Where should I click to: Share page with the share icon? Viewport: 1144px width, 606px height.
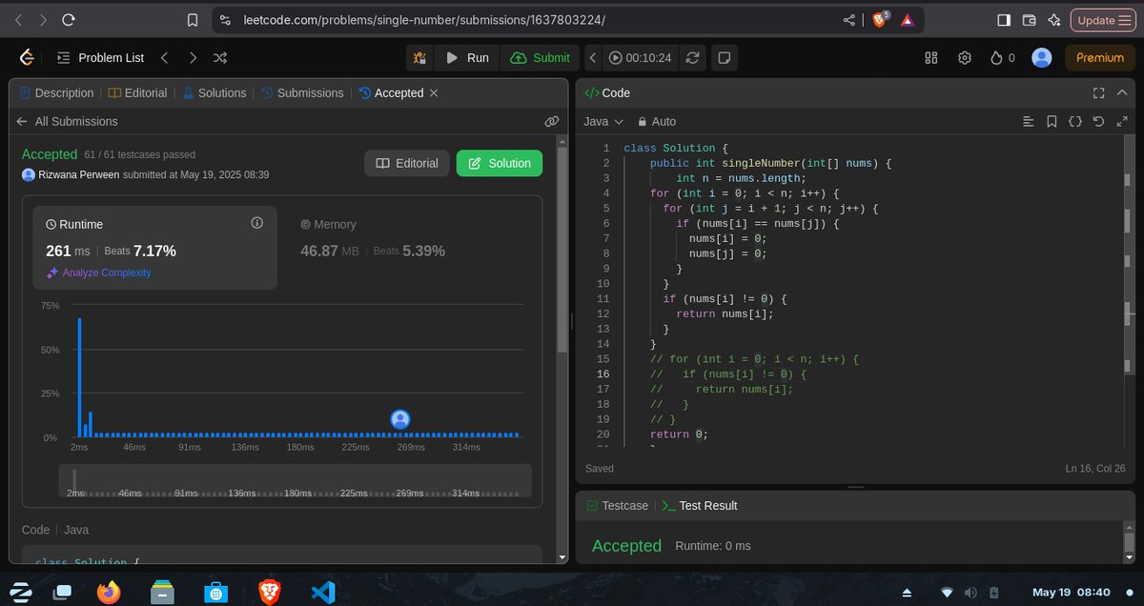point(849,19)
